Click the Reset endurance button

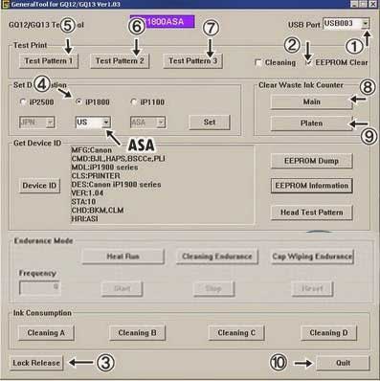pyautogui.click(x=312, y=289)
